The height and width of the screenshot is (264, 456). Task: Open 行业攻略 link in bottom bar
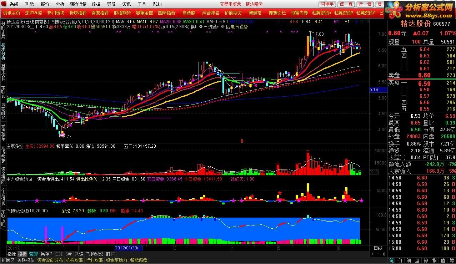click(95, 260)
